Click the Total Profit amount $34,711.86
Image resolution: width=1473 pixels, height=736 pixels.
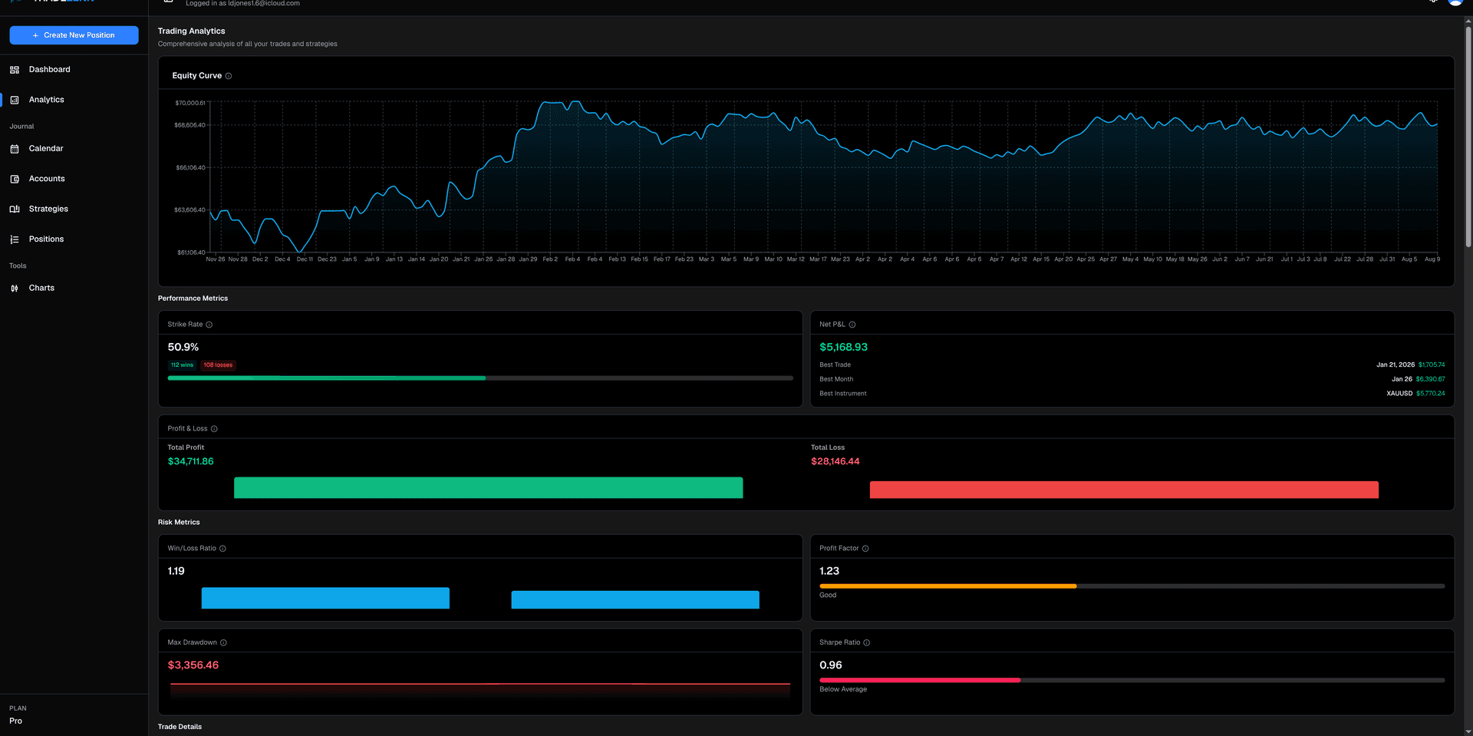coord(191,461)
